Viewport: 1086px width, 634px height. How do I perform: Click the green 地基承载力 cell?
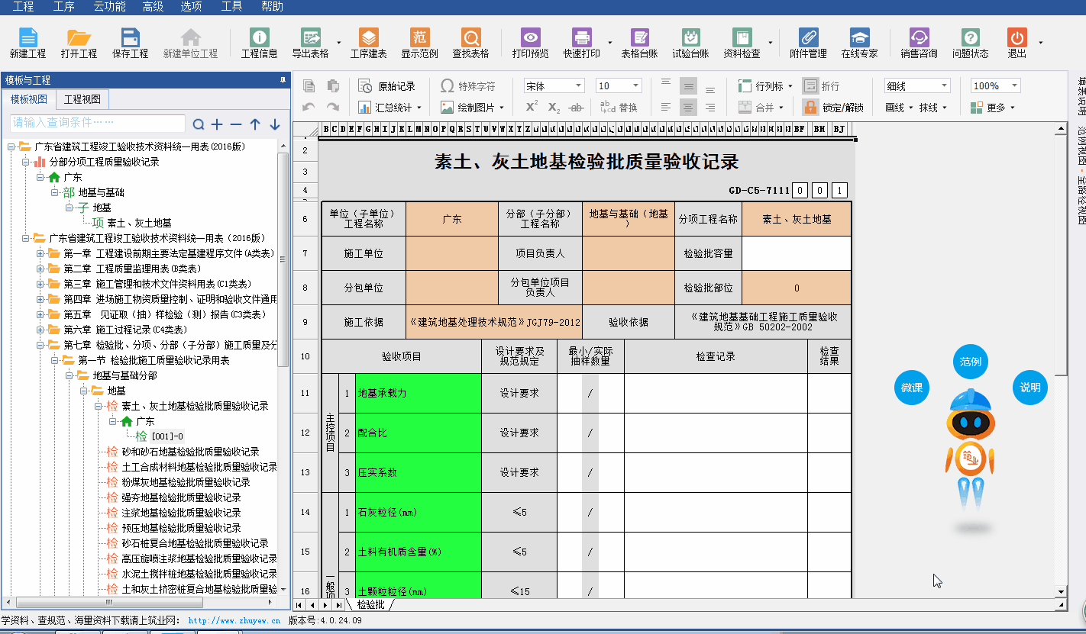(x=418, y=393)
